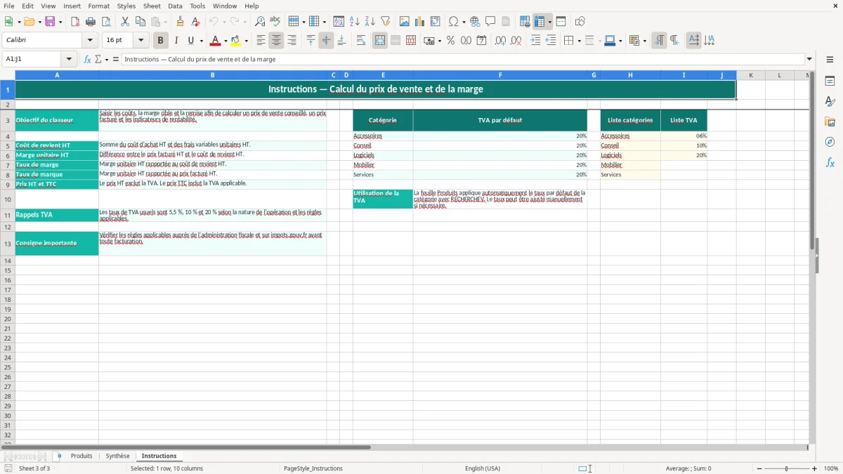Viewport: 843px width, 474px height.
Task: Show Draw Functions shapes icon
Action: click(580, 22)
